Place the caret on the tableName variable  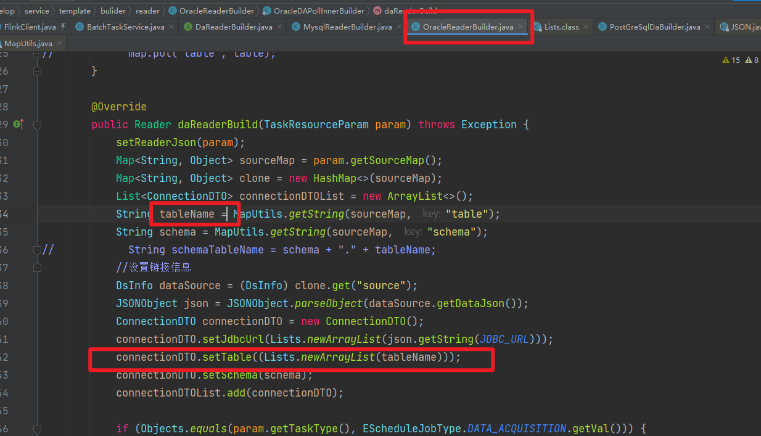185,213
